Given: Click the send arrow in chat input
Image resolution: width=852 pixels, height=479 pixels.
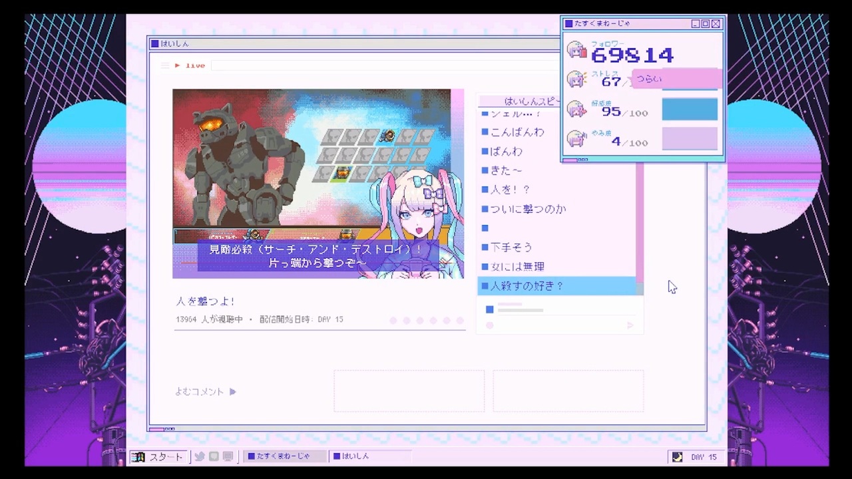Looking at the screenshot, I should point(630,325).
